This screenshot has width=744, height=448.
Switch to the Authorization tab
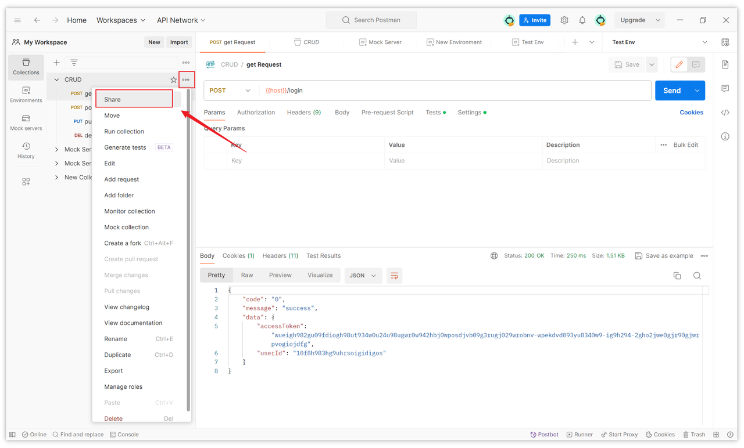pos(256,113)
